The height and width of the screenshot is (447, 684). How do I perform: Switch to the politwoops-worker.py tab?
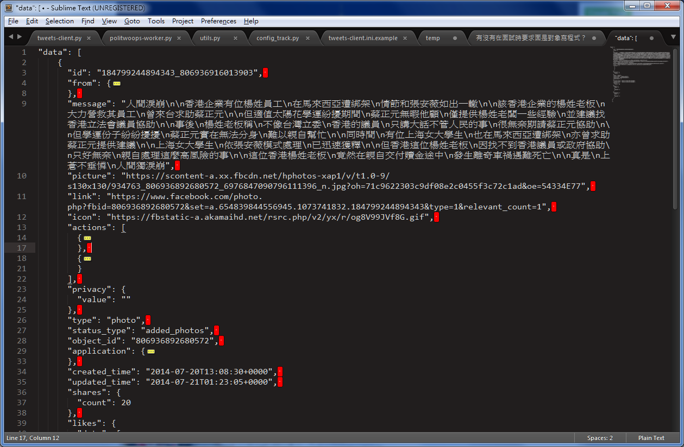140,39
